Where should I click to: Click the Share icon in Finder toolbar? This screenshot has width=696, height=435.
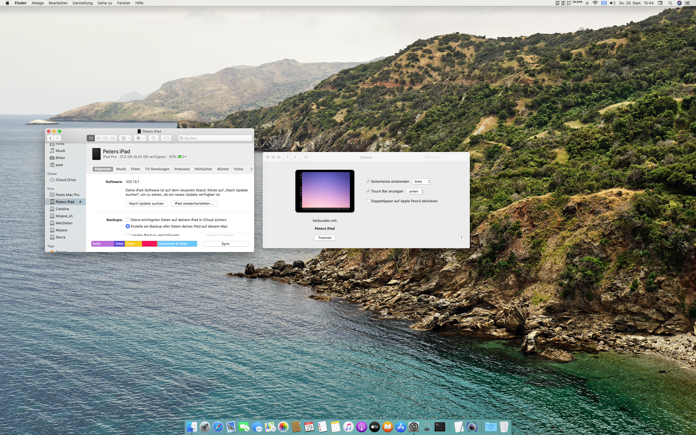click(154, 138)
